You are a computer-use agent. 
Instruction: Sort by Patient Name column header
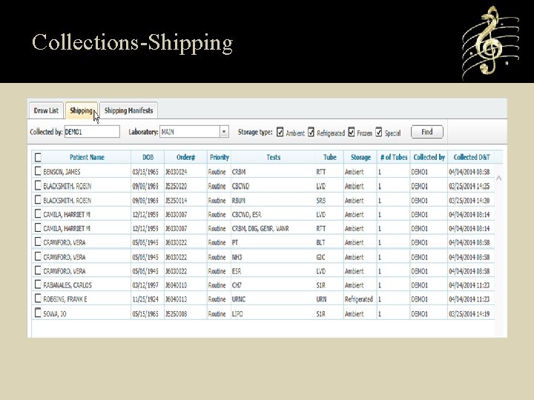[87, 157]
